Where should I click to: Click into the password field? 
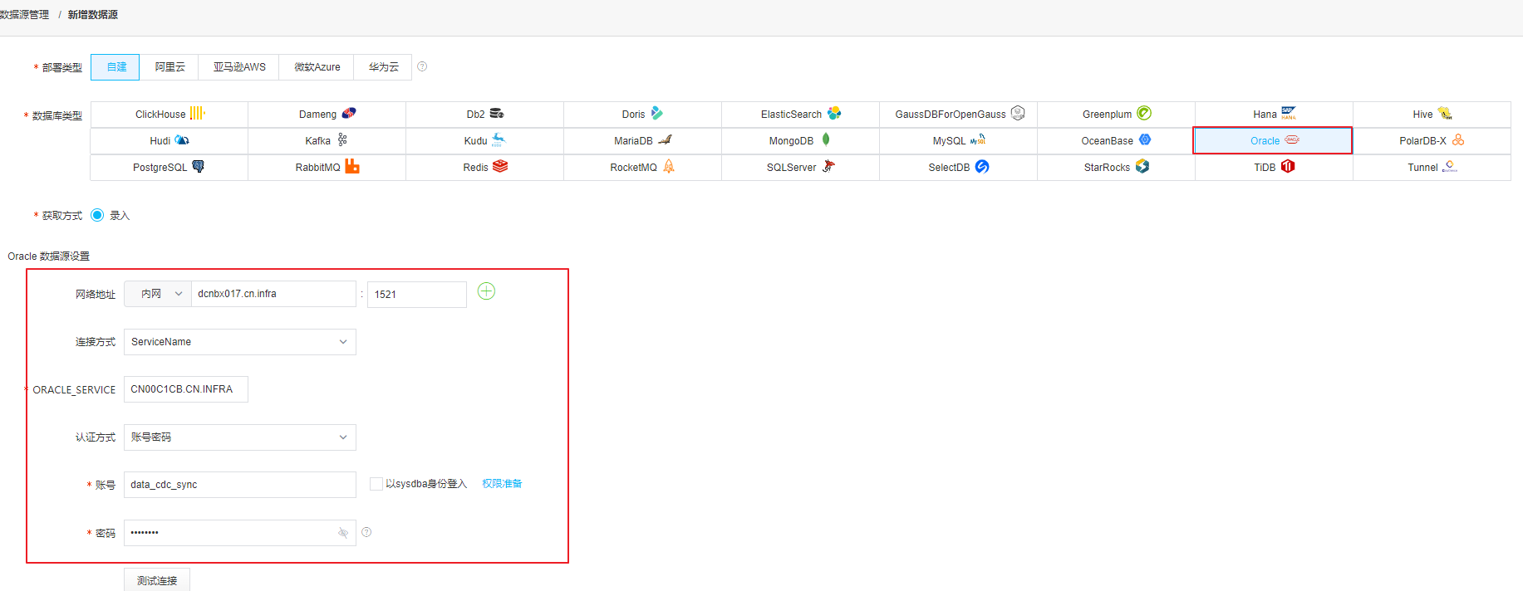[x=240, y=533]
